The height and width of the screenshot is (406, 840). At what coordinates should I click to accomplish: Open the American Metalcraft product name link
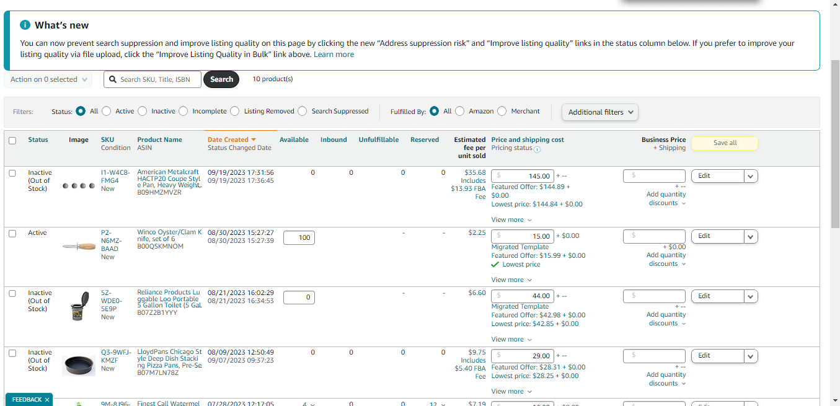point(169,179)
